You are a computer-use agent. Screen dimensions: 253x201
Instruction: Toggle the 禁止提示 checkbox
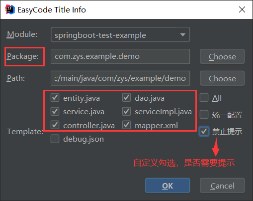point(204,132)
